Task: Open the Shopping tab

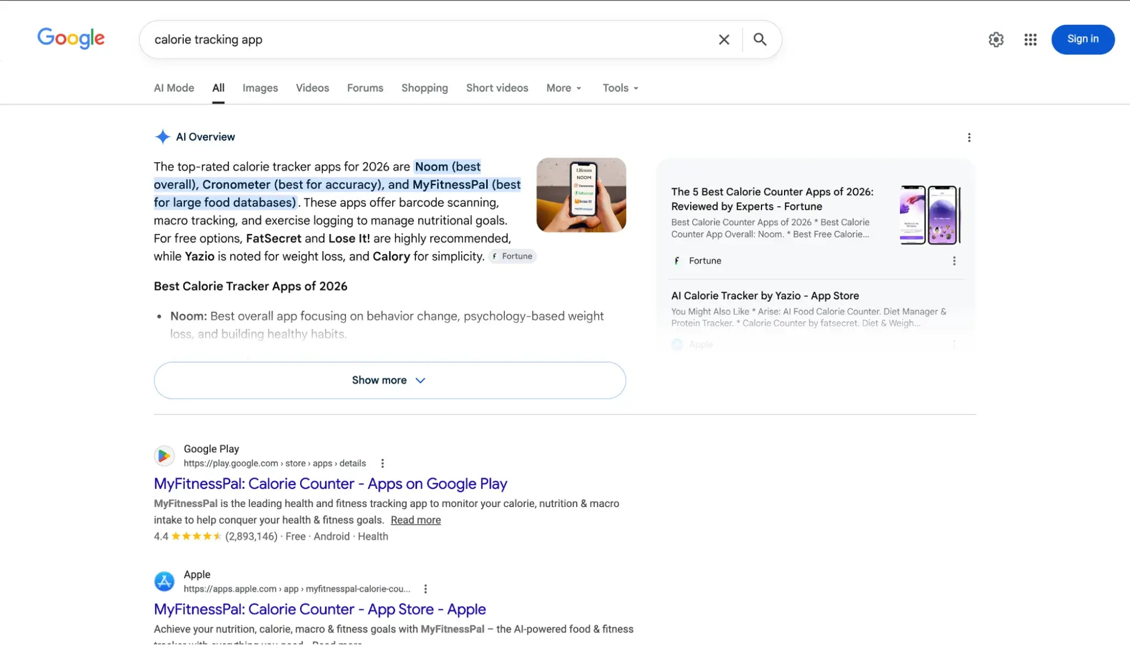Action: (x=425, y=88)
